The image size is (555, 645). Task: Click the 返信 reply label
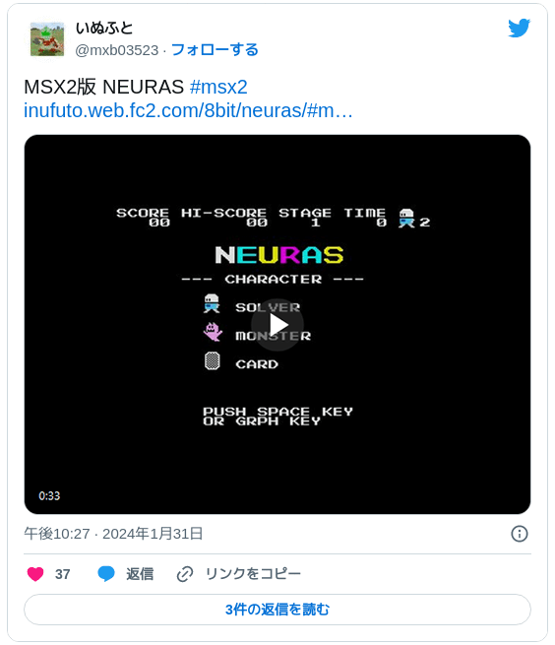(140, 574)
